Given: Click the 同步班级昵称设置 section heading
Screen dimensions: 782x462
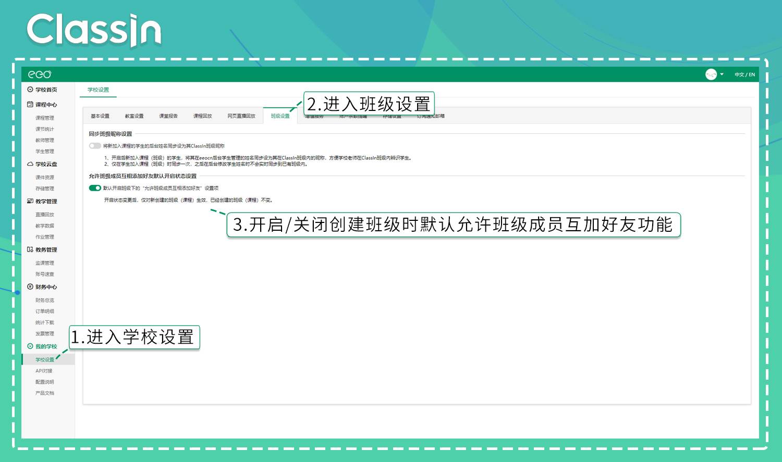Looking at the screenshot, I should (x=111, y=134).
